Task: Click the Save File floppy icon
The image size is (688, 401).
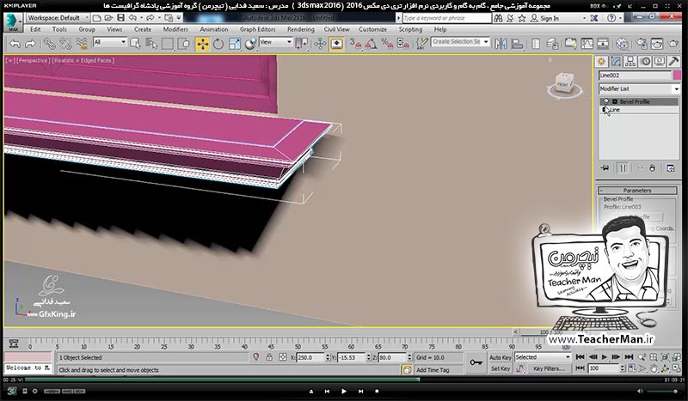Action: [x=120, y=18]
